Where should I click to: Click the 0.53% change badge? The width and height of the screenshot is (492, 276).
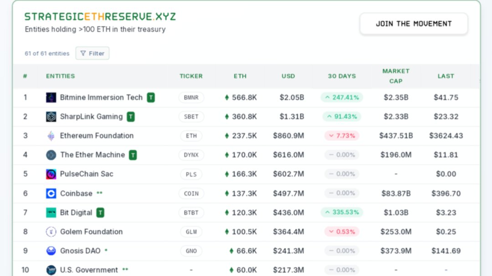(x=342, y=232)
